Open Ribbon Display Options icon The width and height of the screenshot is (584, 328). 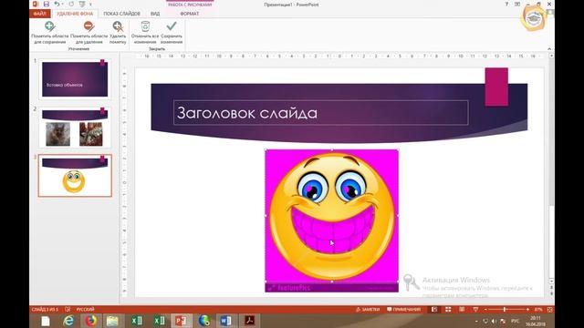[517, 4]
